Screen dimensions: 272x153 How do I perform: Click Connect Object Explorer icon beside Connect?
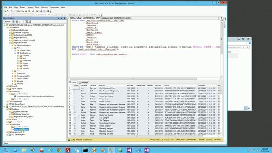[14, 22]
